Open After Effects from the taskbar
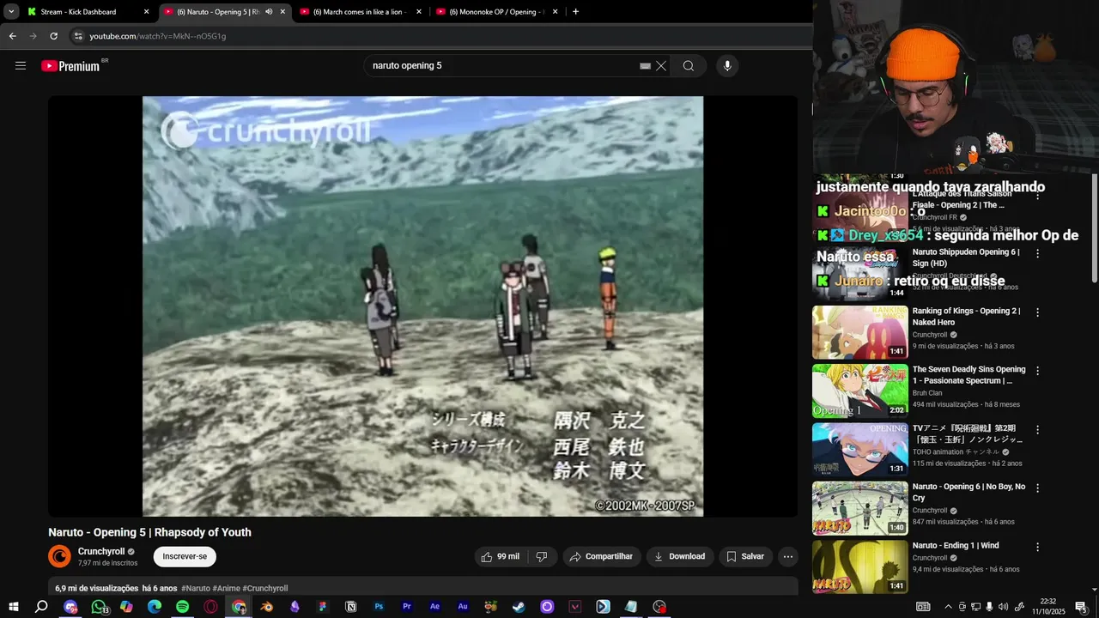This screenshot has width=1099, height=618. (434, 607)
